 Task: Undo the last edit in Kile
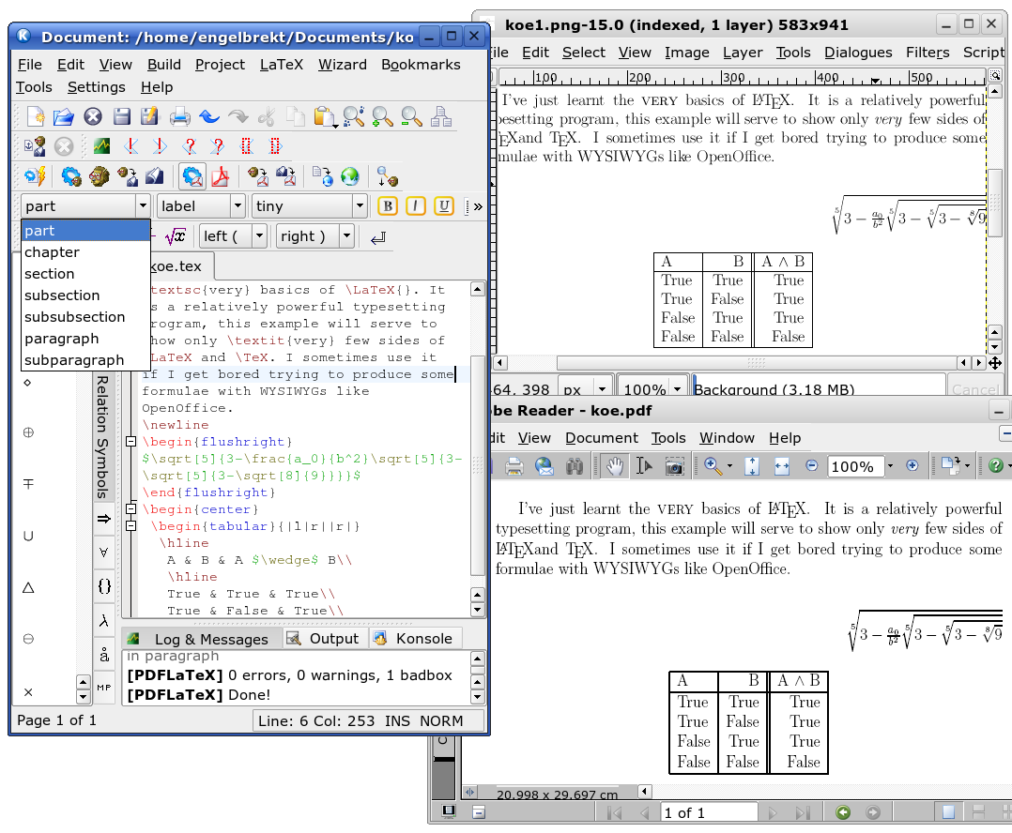point(209,116)
